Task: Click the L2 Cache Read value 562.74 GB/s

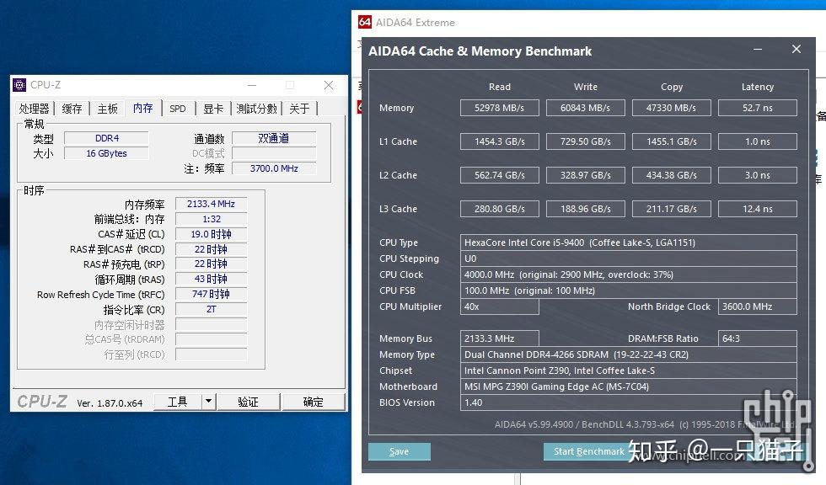Action: [499, 175]
